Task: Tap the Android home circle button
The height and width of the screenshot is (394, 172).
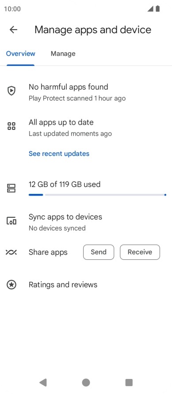Action: tap(86, 383)
